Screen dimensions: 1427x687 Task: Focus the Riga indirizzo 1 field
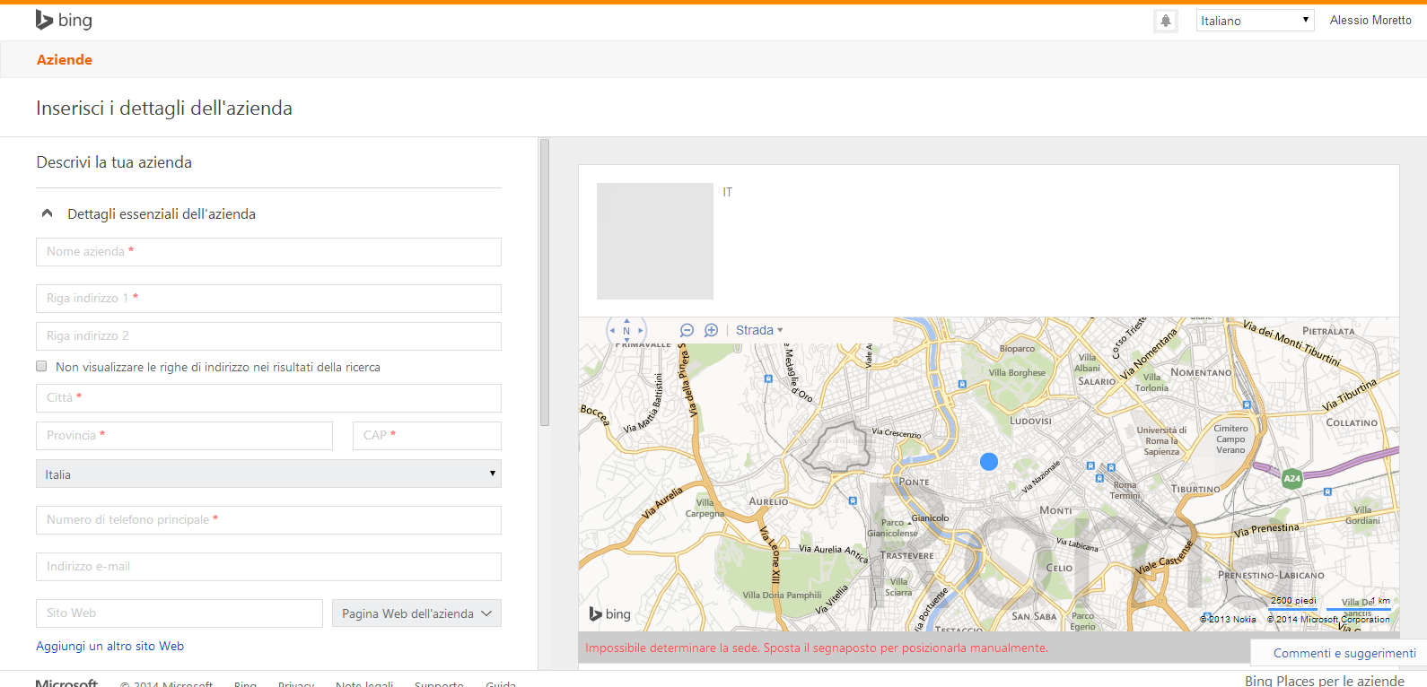pos(268,299)
